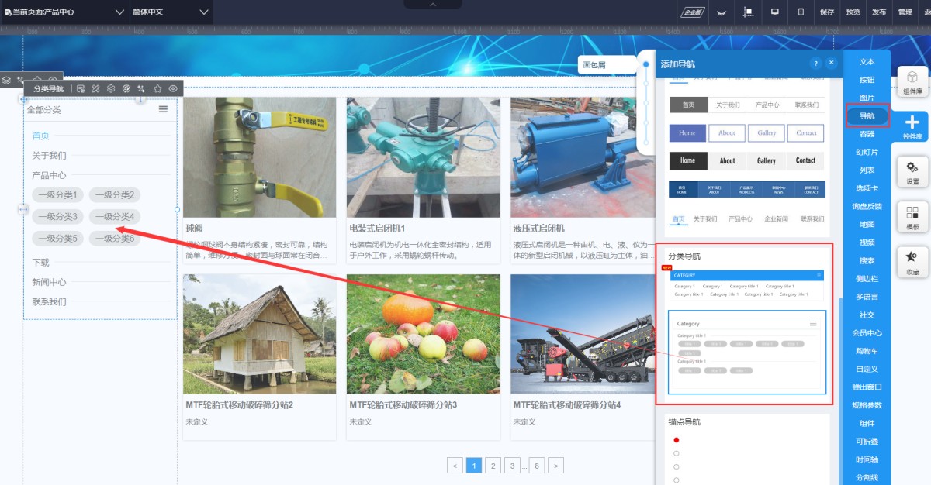Switch to mobile device view icon
931x485 pixels.
[x=801, y=12]
